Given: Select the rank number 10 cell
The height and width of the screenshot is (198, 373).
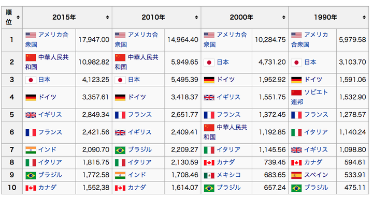Looking at the screenshot, I should point(12,188).
